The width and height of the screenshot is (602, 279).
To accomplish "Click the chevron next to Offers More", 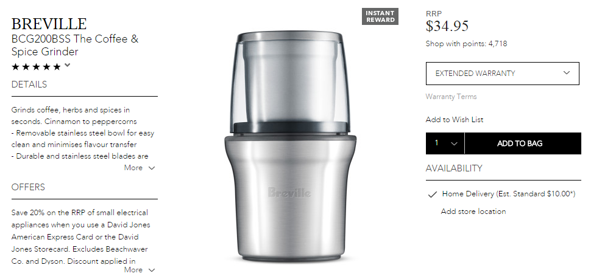I will (152, 270).
